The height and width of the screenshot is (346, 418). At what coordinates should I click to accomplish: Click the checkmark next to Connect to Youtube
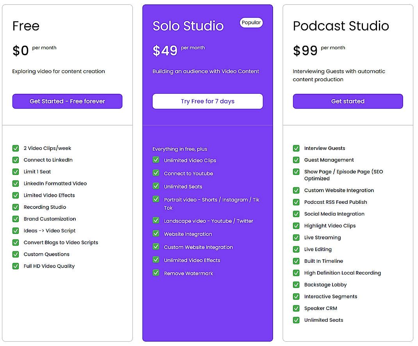point(156,173)
